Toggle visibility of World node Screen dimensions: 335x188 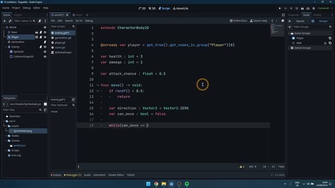pyautogui.click(x=45, y=27)
